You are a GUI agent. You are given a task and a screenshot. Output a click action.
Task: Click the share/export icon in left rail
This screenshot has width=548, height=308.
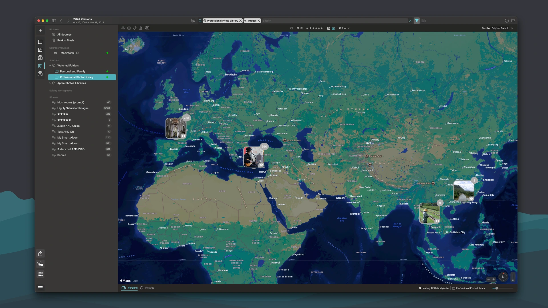point(40,254)
